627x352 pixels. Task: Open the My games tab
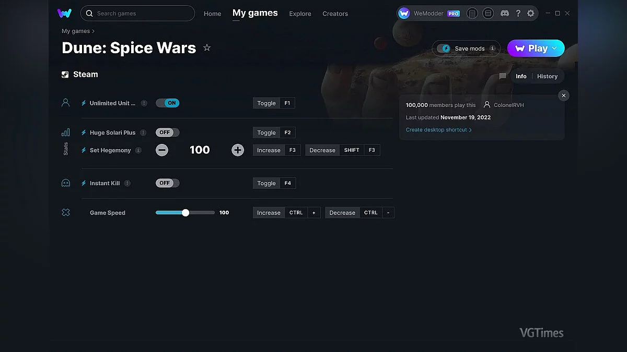click(x=255, y=13)
